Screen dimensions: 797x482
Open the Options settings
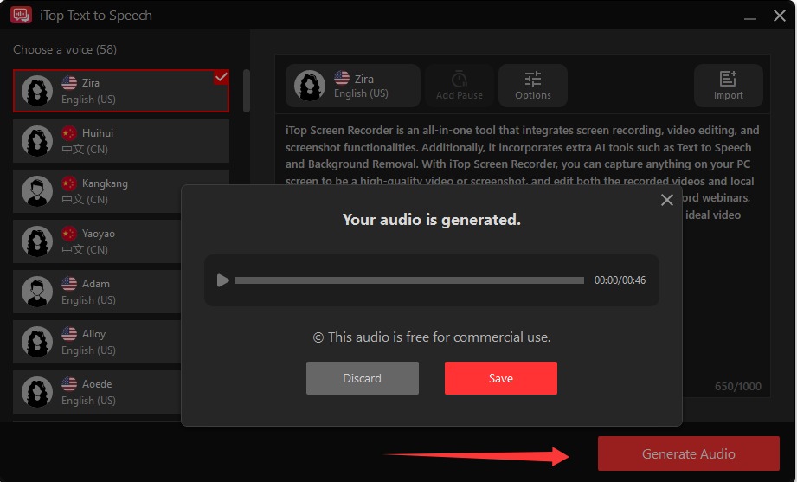pyautogui.click(x=533, y=86)
